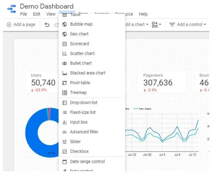Click the Geo chart globe icon

point(65,34)
